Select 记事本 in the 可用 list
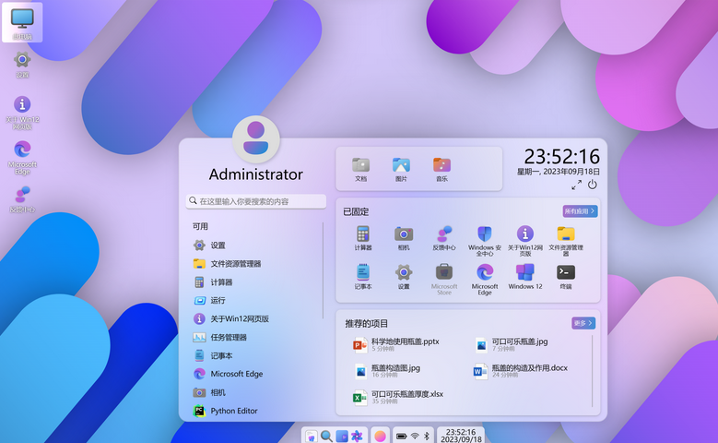The height and width of the screenshot is (443, 718). coord(255,355)
